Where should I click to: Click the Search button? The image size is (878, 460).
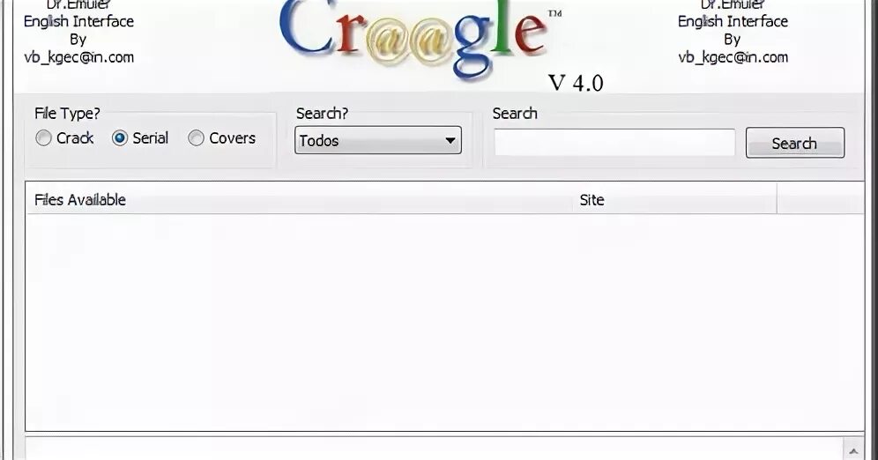(795, 143)
